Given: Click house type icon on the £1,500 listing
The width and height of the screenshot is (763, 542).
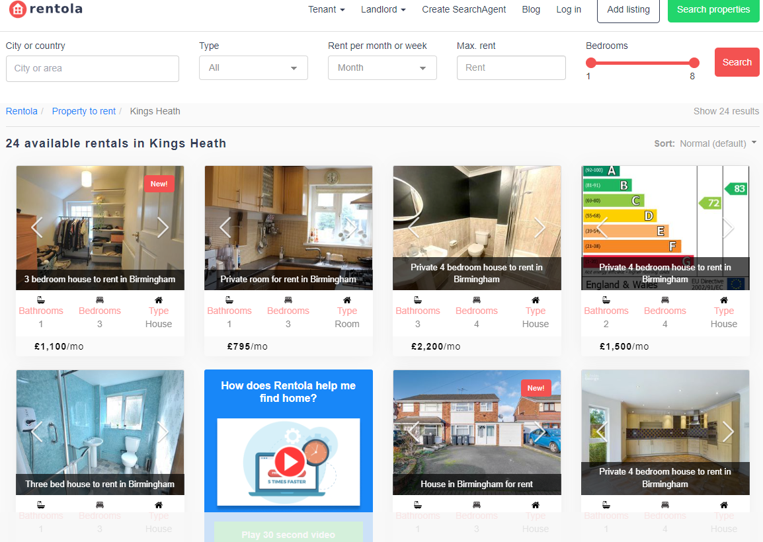Looking at the screenshot, I should pyautogui.click(x=724, y=299).
